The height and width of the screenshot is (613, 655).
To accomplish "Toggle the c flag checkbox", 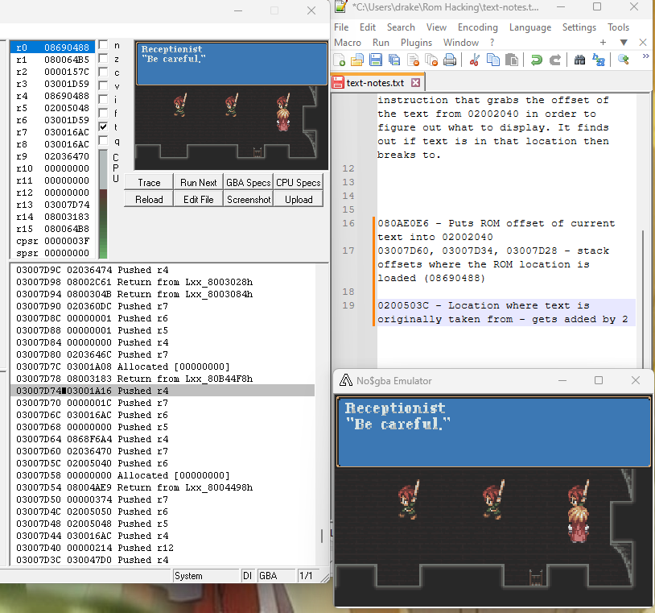I will click(x=103, y=72).
